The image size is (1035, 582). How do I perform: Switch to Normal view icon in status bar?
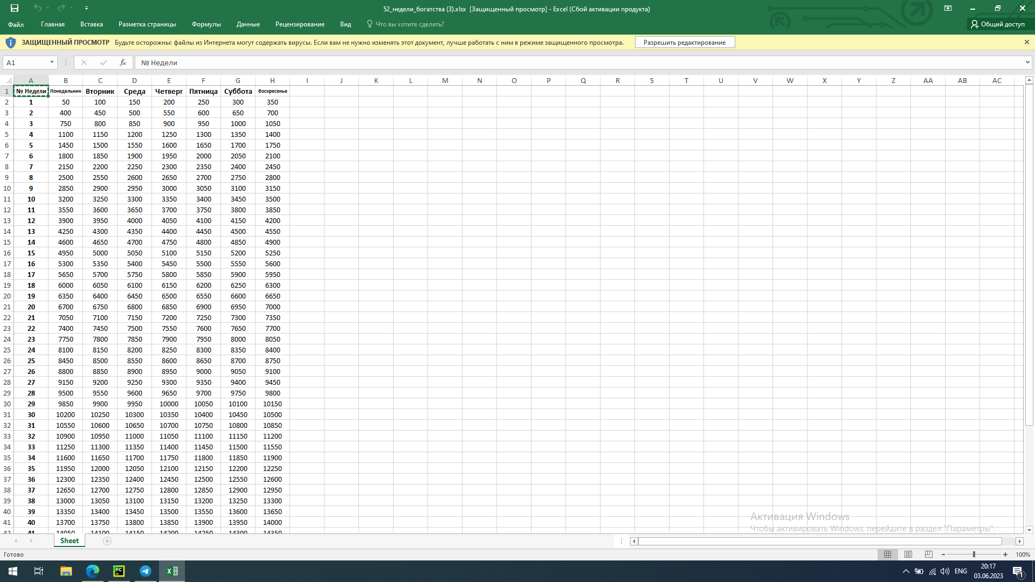(x=887, y=554)
